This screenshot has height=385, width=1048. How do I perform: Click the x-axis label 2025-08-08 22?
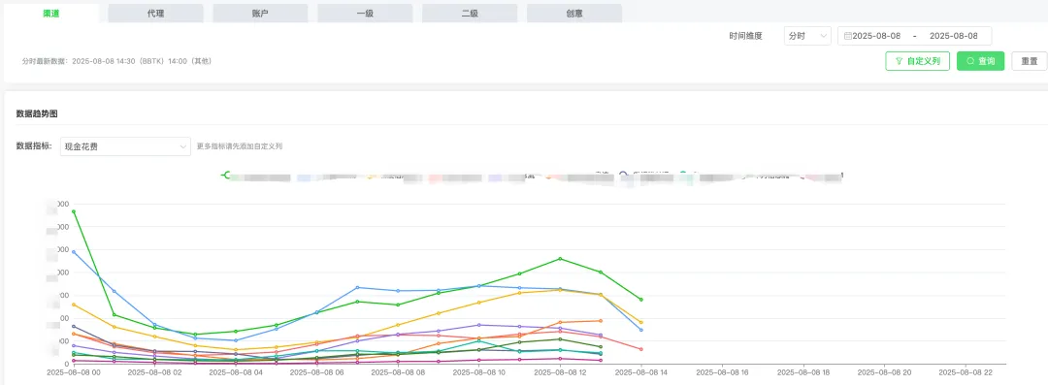pyautogui.click(x=966, y=372)
